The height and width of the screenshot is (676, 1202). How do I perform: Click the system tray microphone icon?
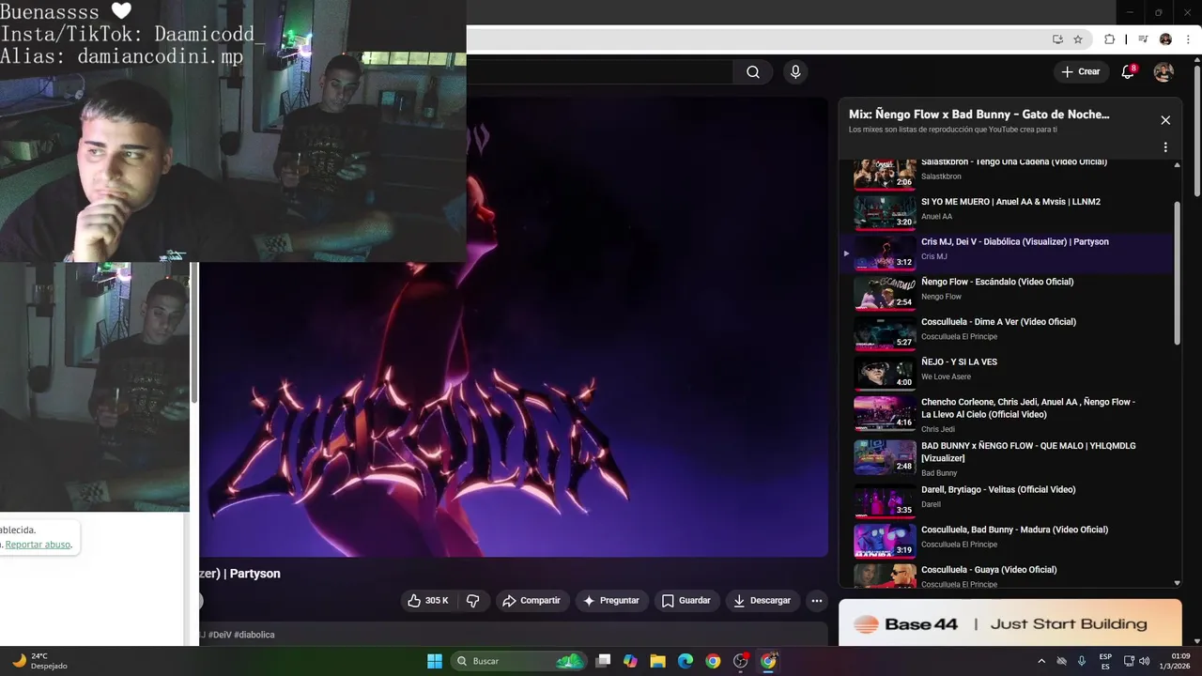pyautogui.click(x=1082, y=661)
